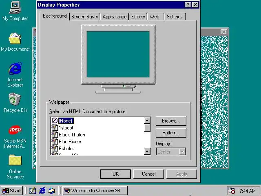
Task: Close the window behind Display Properties
Action: click(224, 32)
